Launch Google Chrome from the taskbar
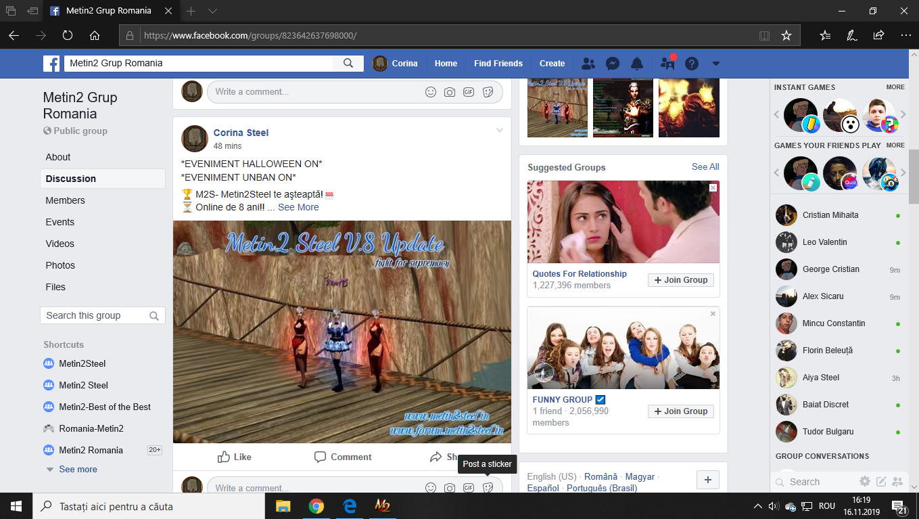Screen dimensions: 919x519 point(316,505)
